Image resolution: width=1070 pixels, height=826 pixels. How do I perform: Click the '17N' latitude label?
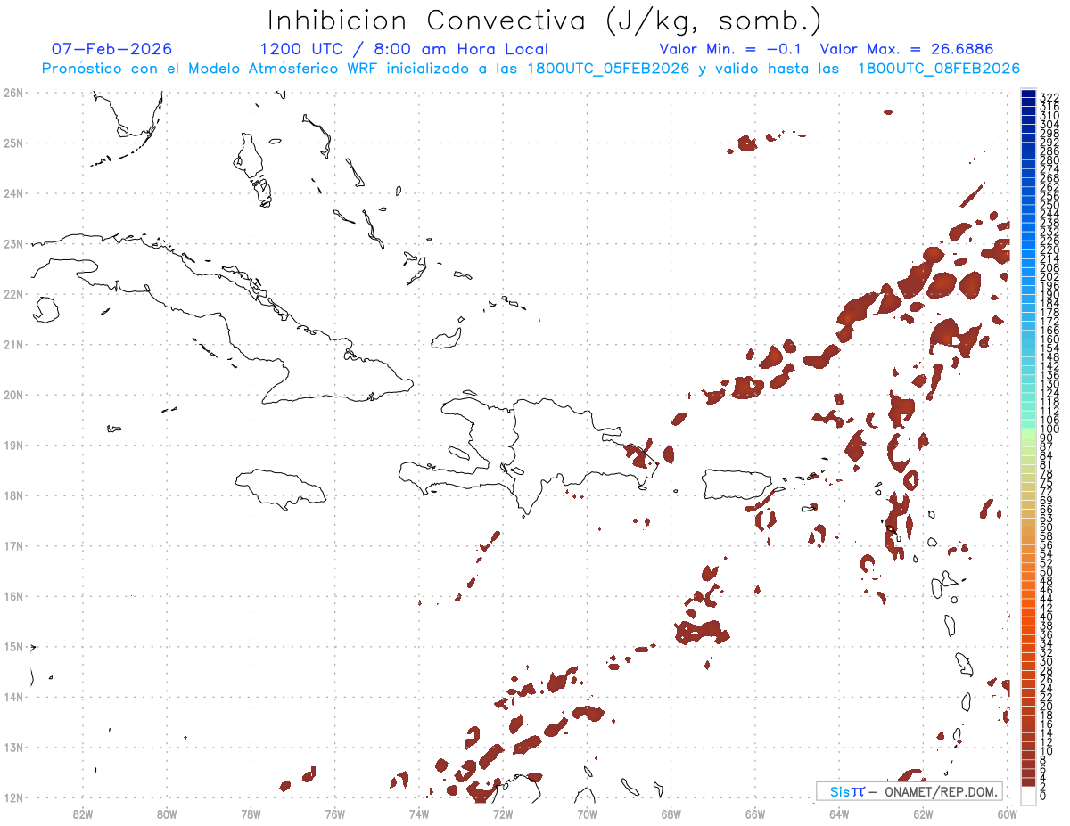pyautogui.click(x=12, y=545)
